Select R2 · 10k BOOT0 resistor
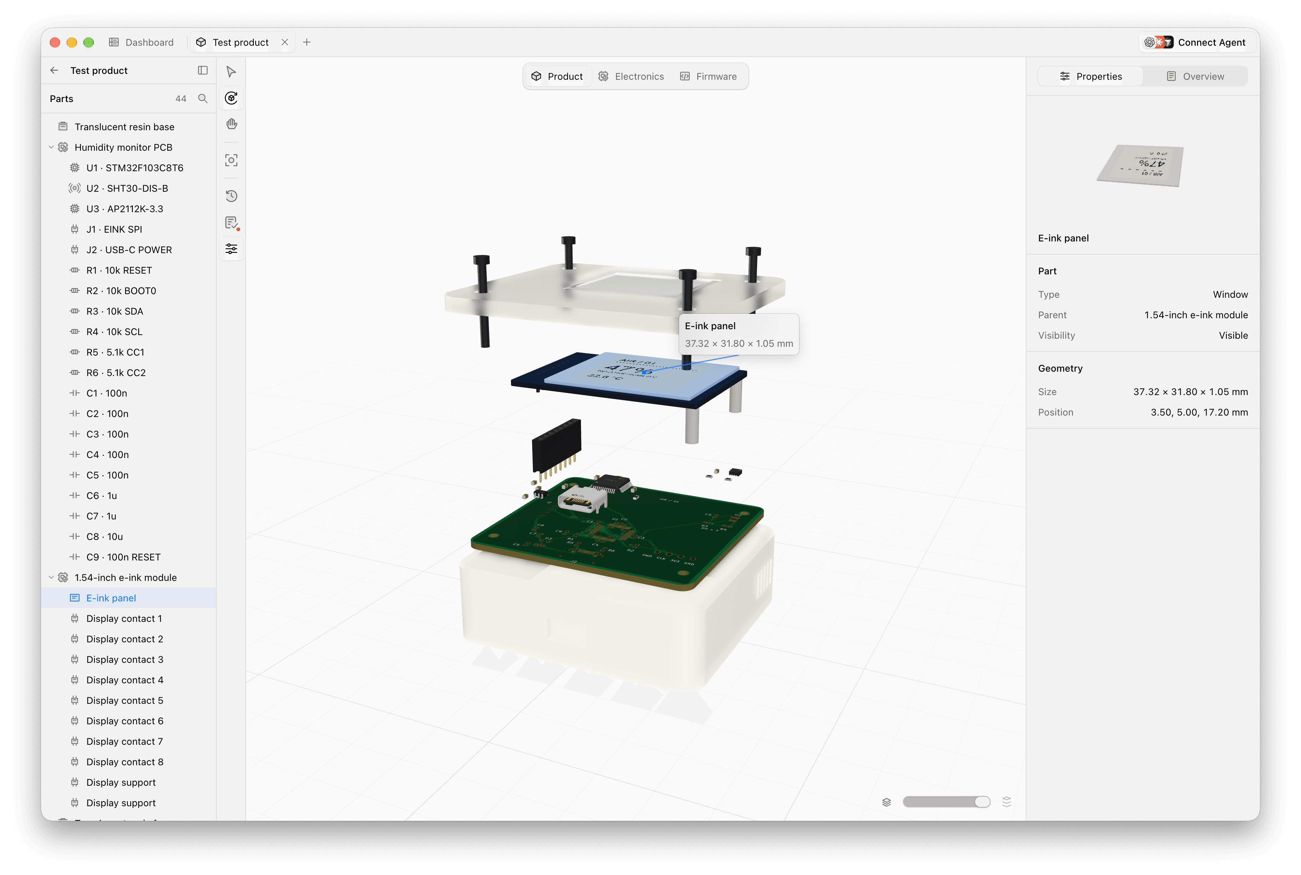Screen dimensions: 1301x875 click(x=129, y=291)
